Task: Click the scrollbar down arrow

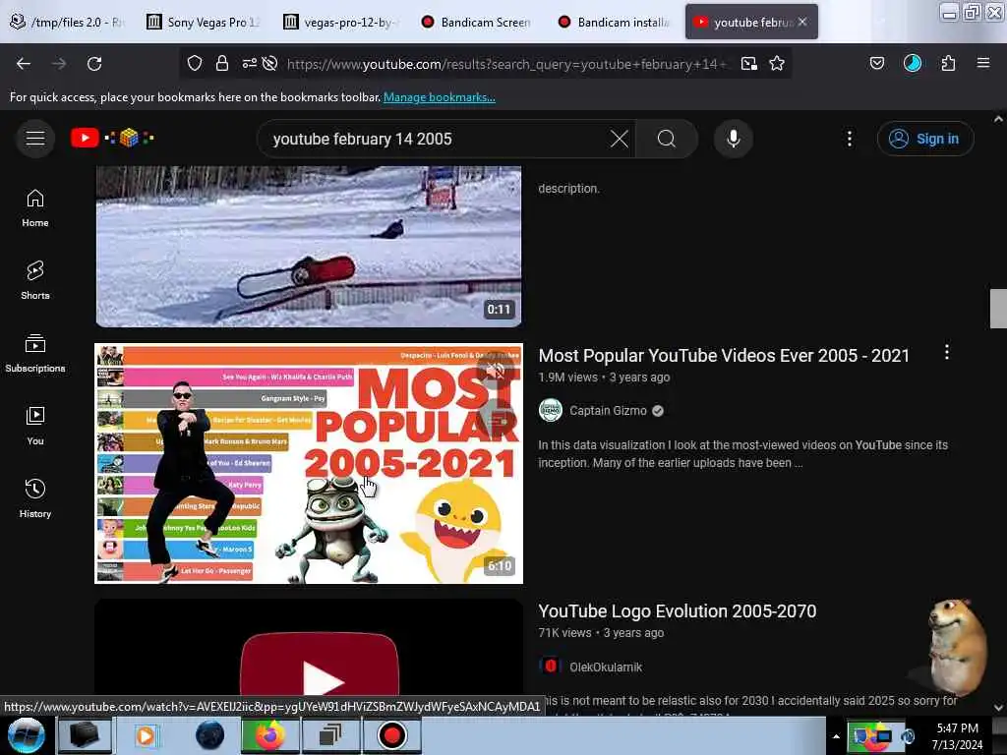Action: click(998, 708)
